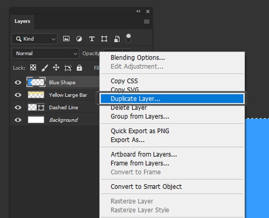Click the Yellow Large Bar layer name
Image resolution: width=269 pixels, height=218 pixels.
coord(68,95)
